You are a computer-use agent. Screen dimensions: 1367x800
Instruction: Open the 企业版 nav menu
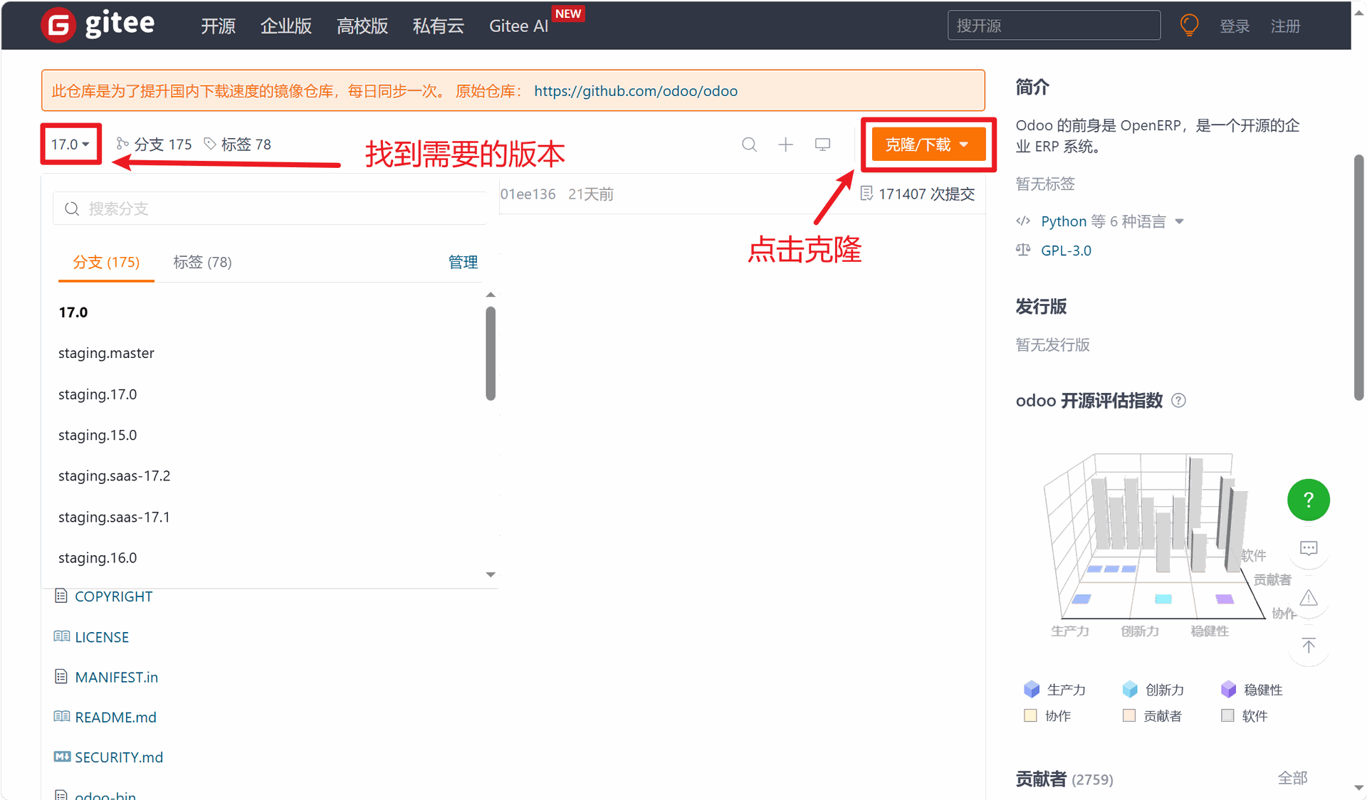click(x=286, y=26)
